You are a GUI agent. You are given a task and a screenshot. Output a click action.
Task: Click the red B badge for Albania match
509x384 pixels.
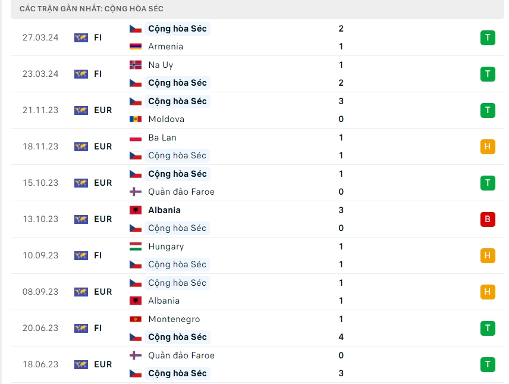pyautogui.click(x=488, y=219)
